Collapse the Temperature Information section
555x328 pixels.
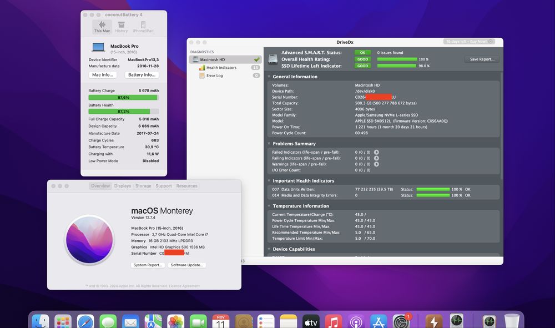269,206
